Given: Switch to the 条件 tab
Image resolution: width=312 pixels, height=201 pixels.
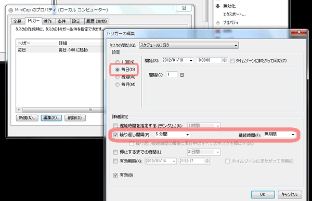Looking at the screenshot, I should [62, 21].
